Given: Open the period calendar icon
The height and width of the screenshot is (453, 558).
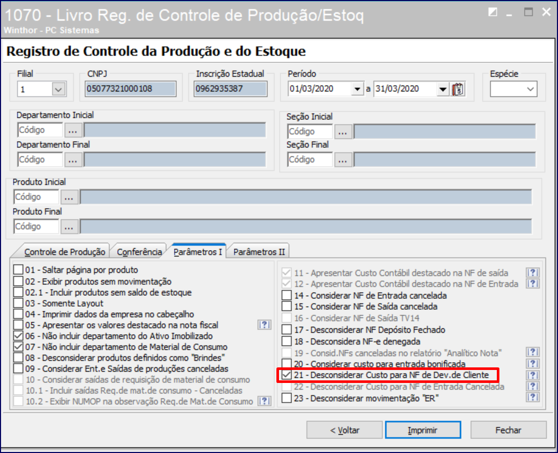Looking at the screenshot, I should [x=457, y=89].
